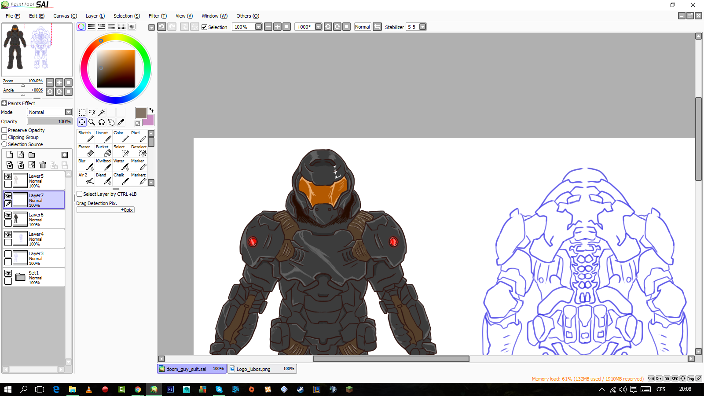Open the zoom percentage dropdown
Image resolution: width=704 pixels, height=396 pixels.
coord(258,27)
